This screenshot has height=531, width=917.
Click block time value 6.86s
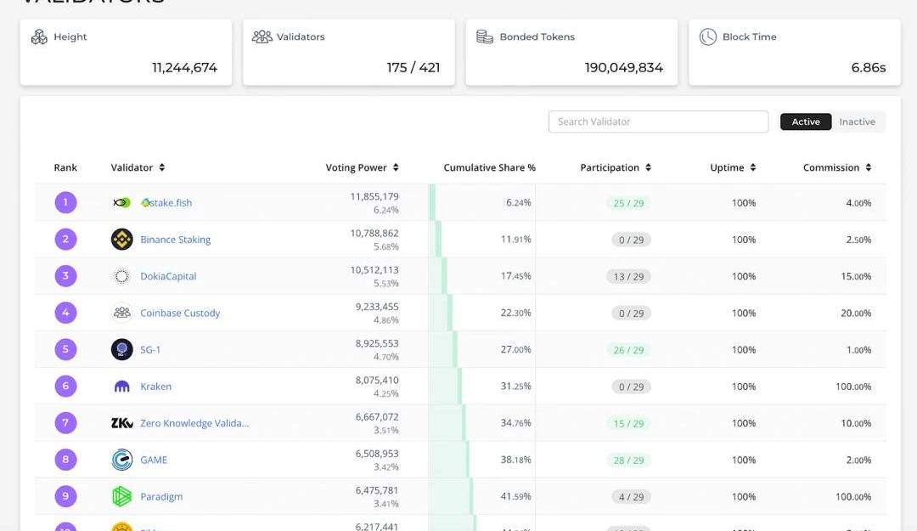coord(869,68)
